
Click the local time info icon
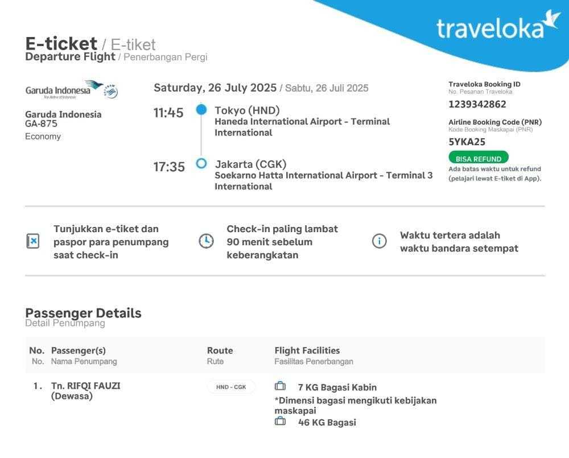coord(379,241)
